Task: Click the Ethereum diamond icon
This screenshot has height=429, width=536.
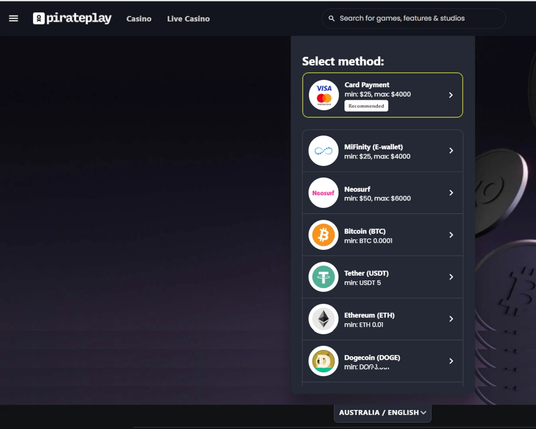Action: (x=324, y=319)
